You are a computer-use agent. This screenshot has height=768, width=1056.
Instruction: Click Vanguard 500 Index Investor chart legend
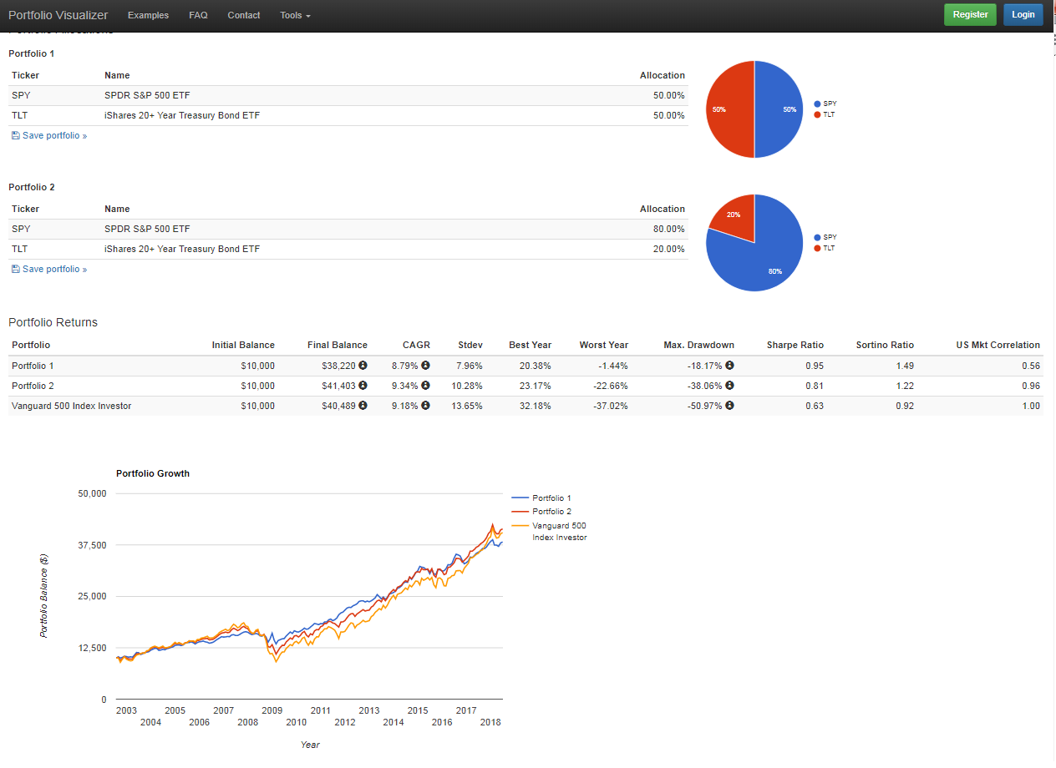[549, 531]
